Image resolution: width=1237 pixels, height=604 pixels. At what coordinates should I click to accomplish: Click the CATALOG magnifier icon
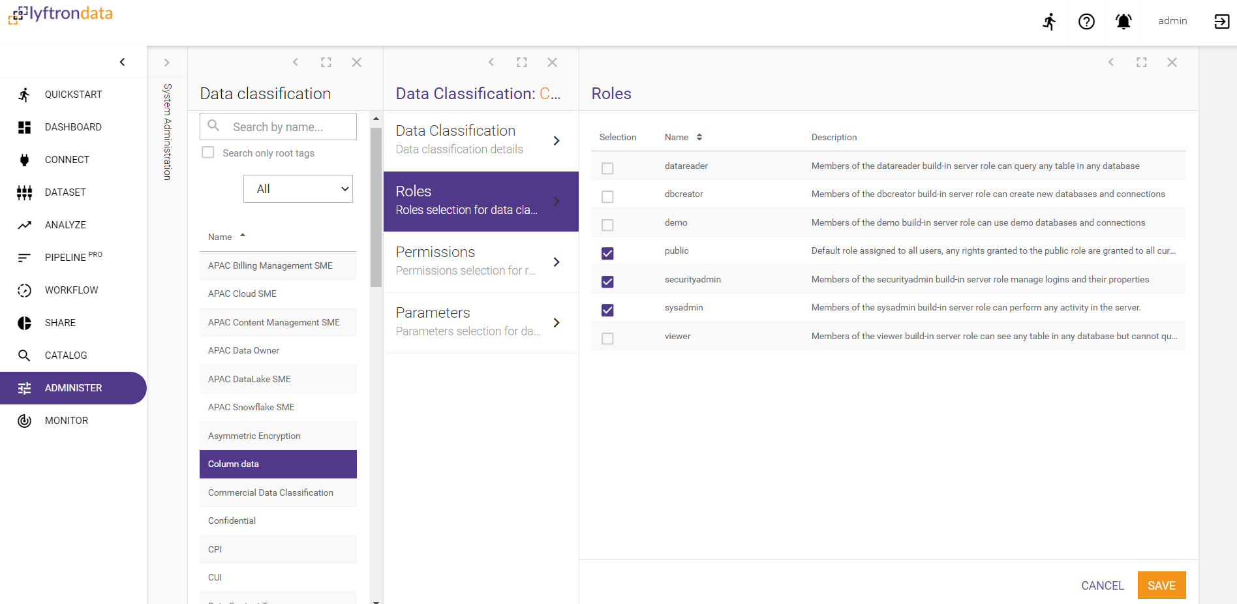(24, 355)
